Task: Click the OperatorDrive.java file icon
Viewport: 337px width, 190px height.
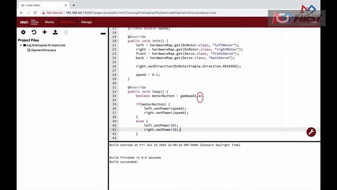Action: click(29, 50)
